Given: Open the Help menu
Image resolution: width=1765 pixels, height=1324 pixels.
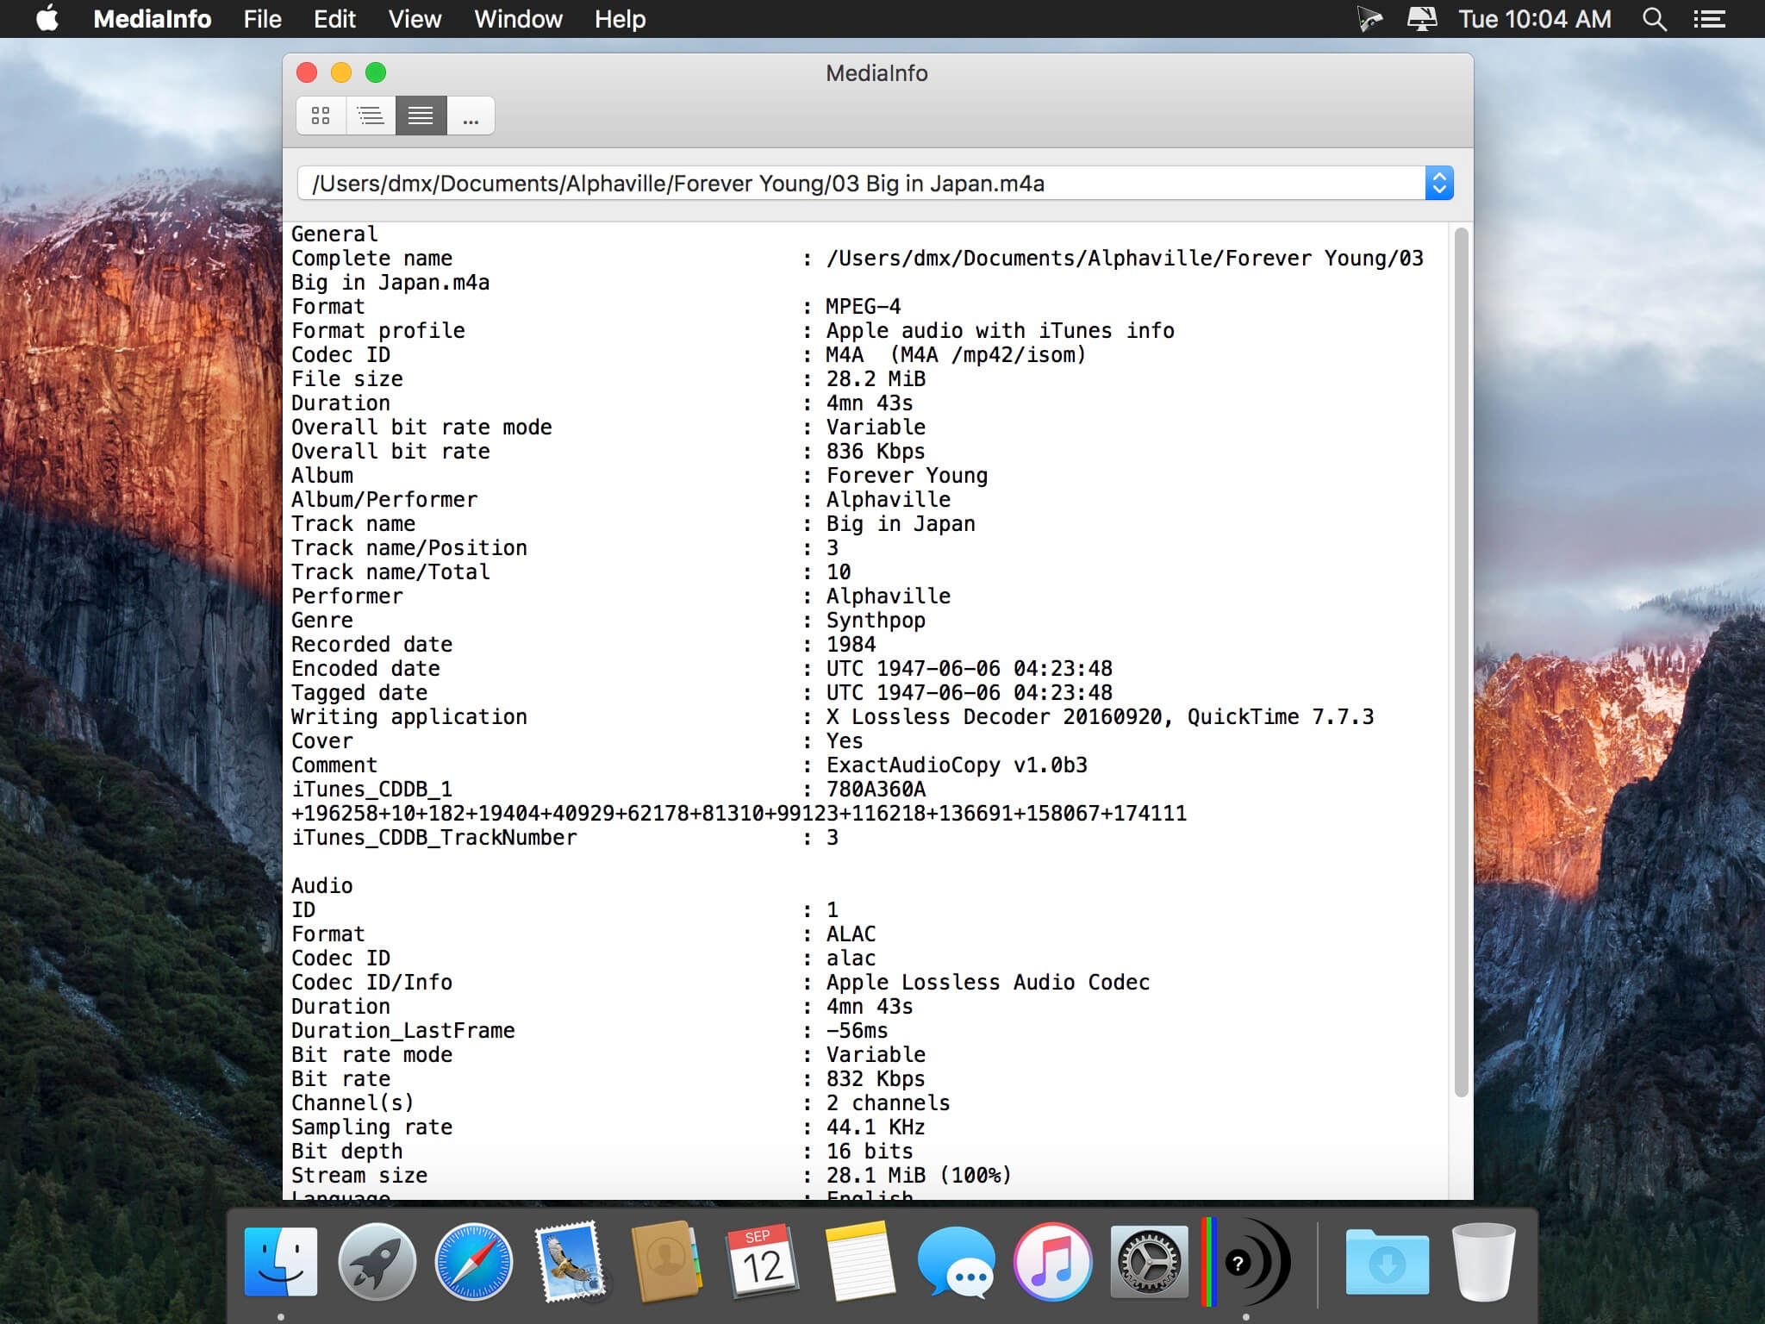Looking at the screenshot, I should tap(619, 19).
